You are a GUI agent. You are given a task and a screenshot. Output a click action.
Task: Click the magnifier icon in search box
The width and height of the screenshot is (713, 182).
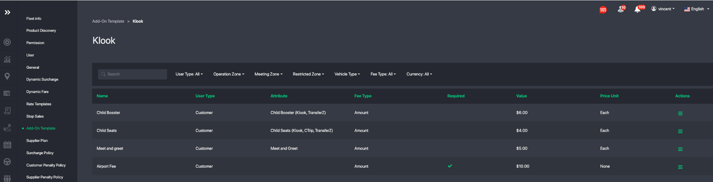coord(103,74)
